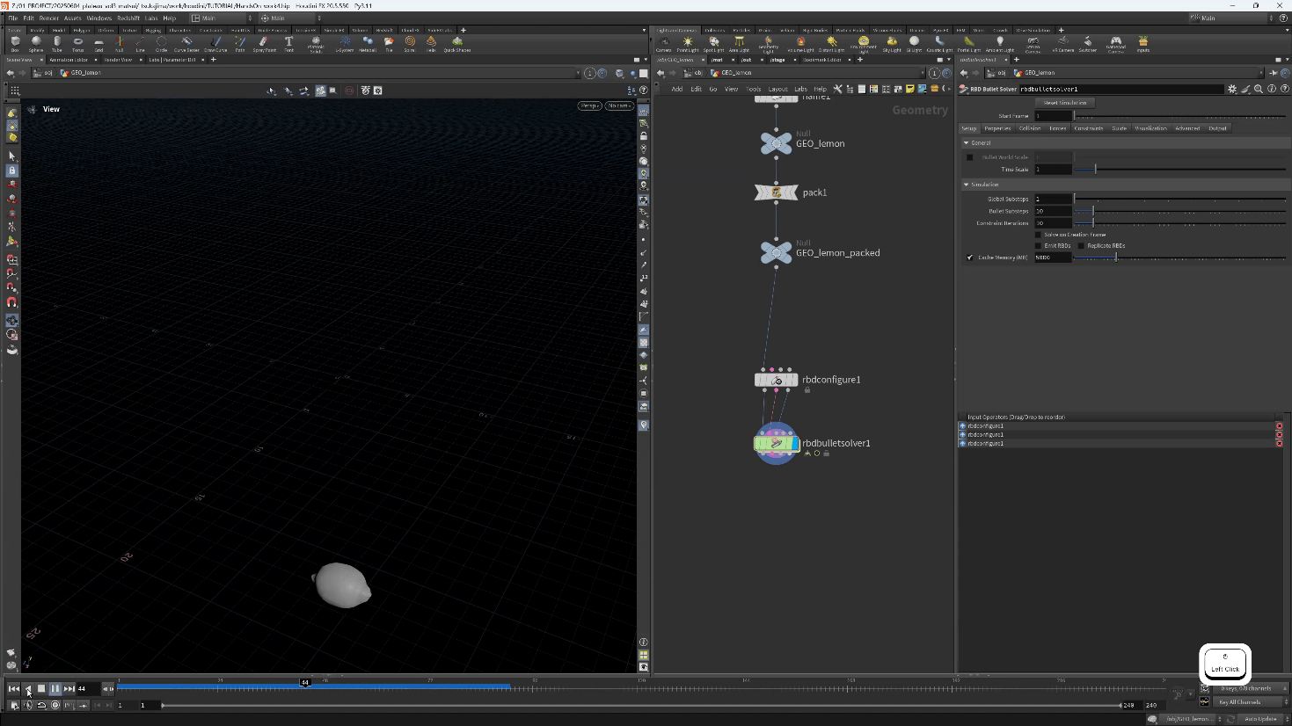Switch to the Constraints tab
This screenshot has height=726, width=1292.
coord(1088,128)
